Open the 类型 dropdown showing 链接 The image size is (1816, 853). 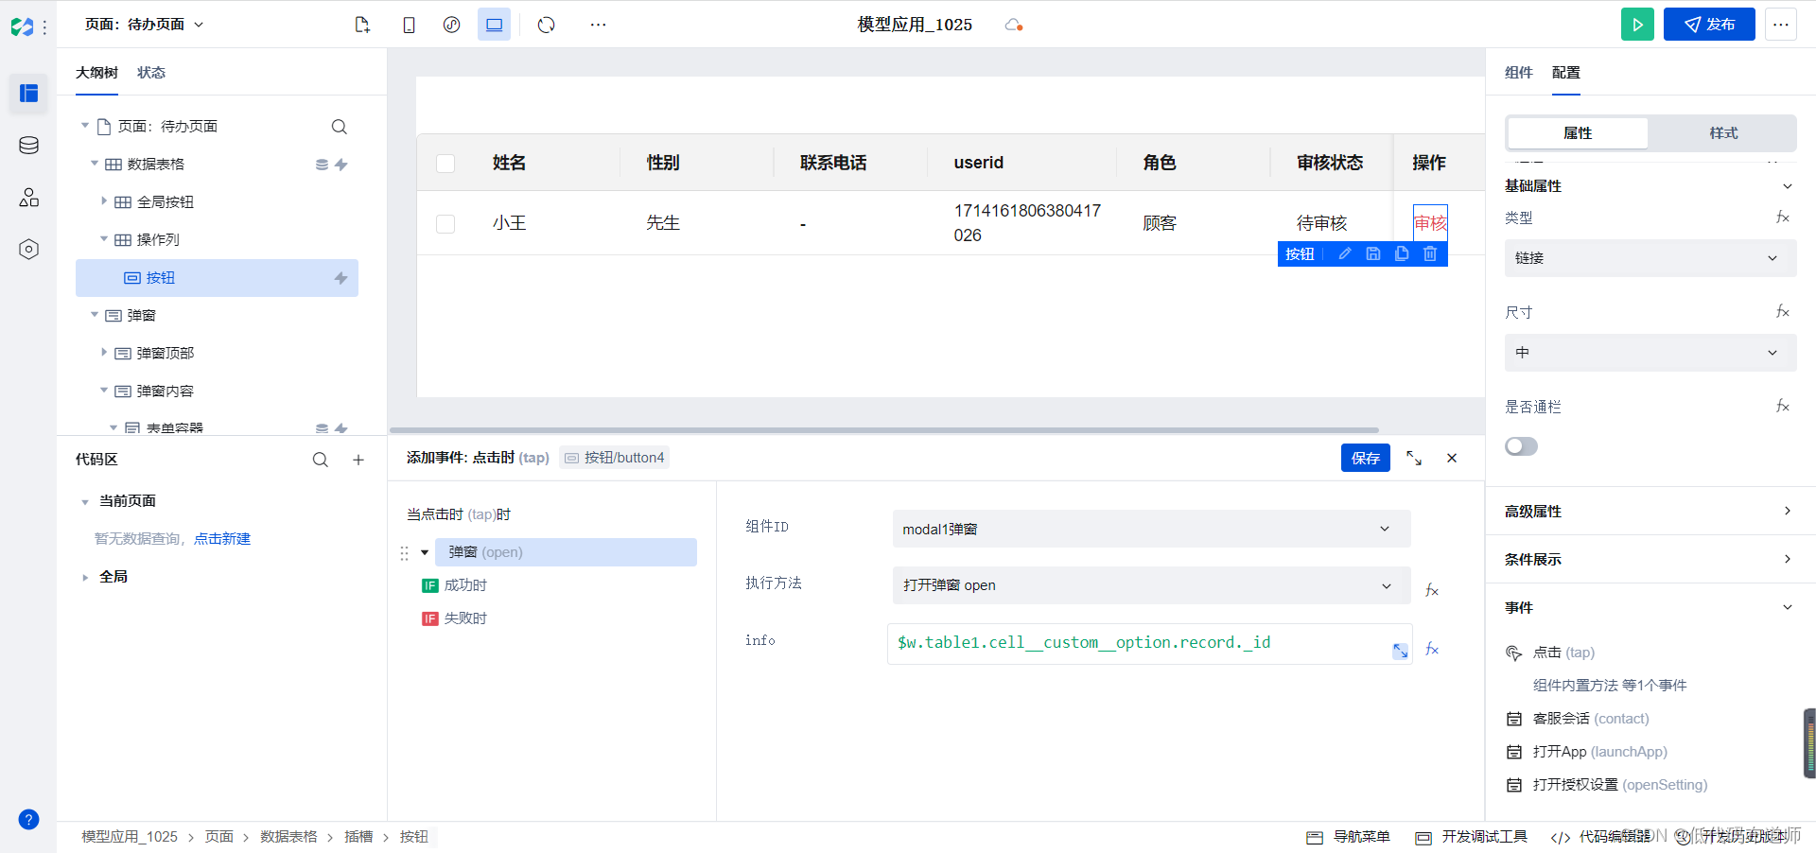[x=1650, y=258]
